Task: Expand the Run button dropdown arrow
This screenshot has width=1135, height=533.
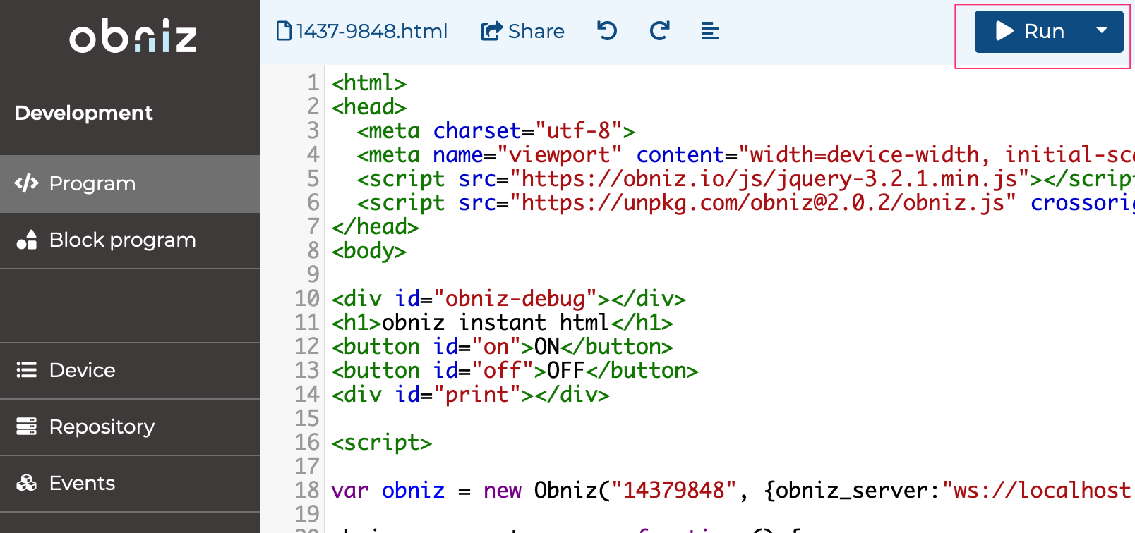Action: (x=1101, y=31)
